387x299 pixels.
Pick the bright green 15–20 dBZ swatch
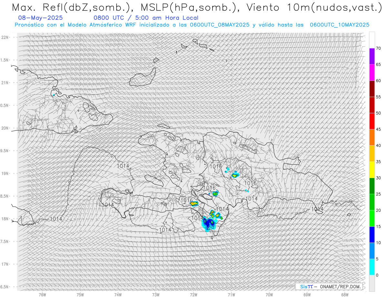tap(372, 218)
